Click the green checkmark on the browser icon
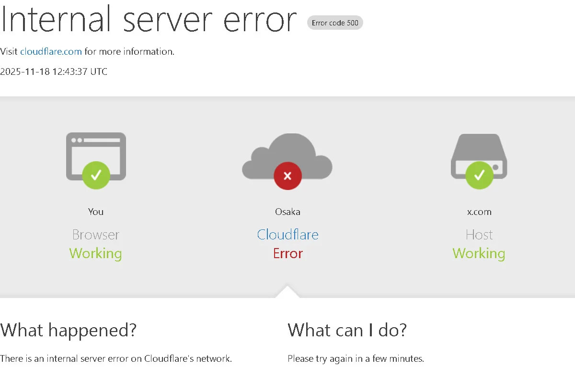The height and width of the screenshot is (380, 575). tap(96, 175)
